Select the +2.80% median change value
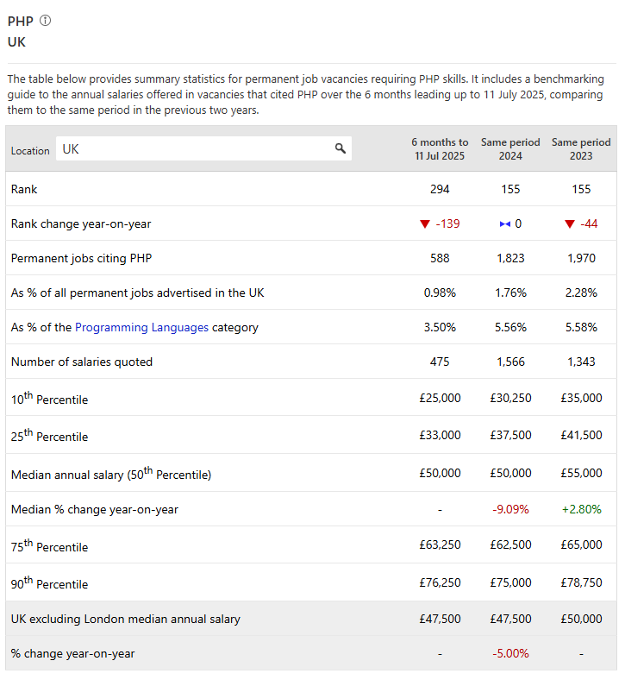 pos(581,509)
